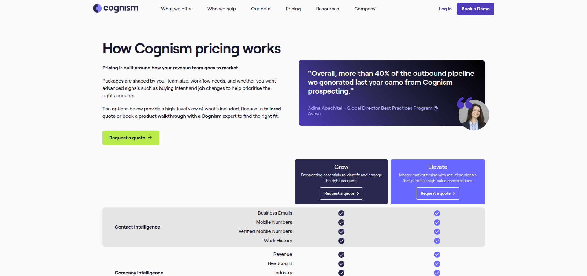Open the Company navigation menu
This screenshot has height=276, width=587.
(364, 9)
